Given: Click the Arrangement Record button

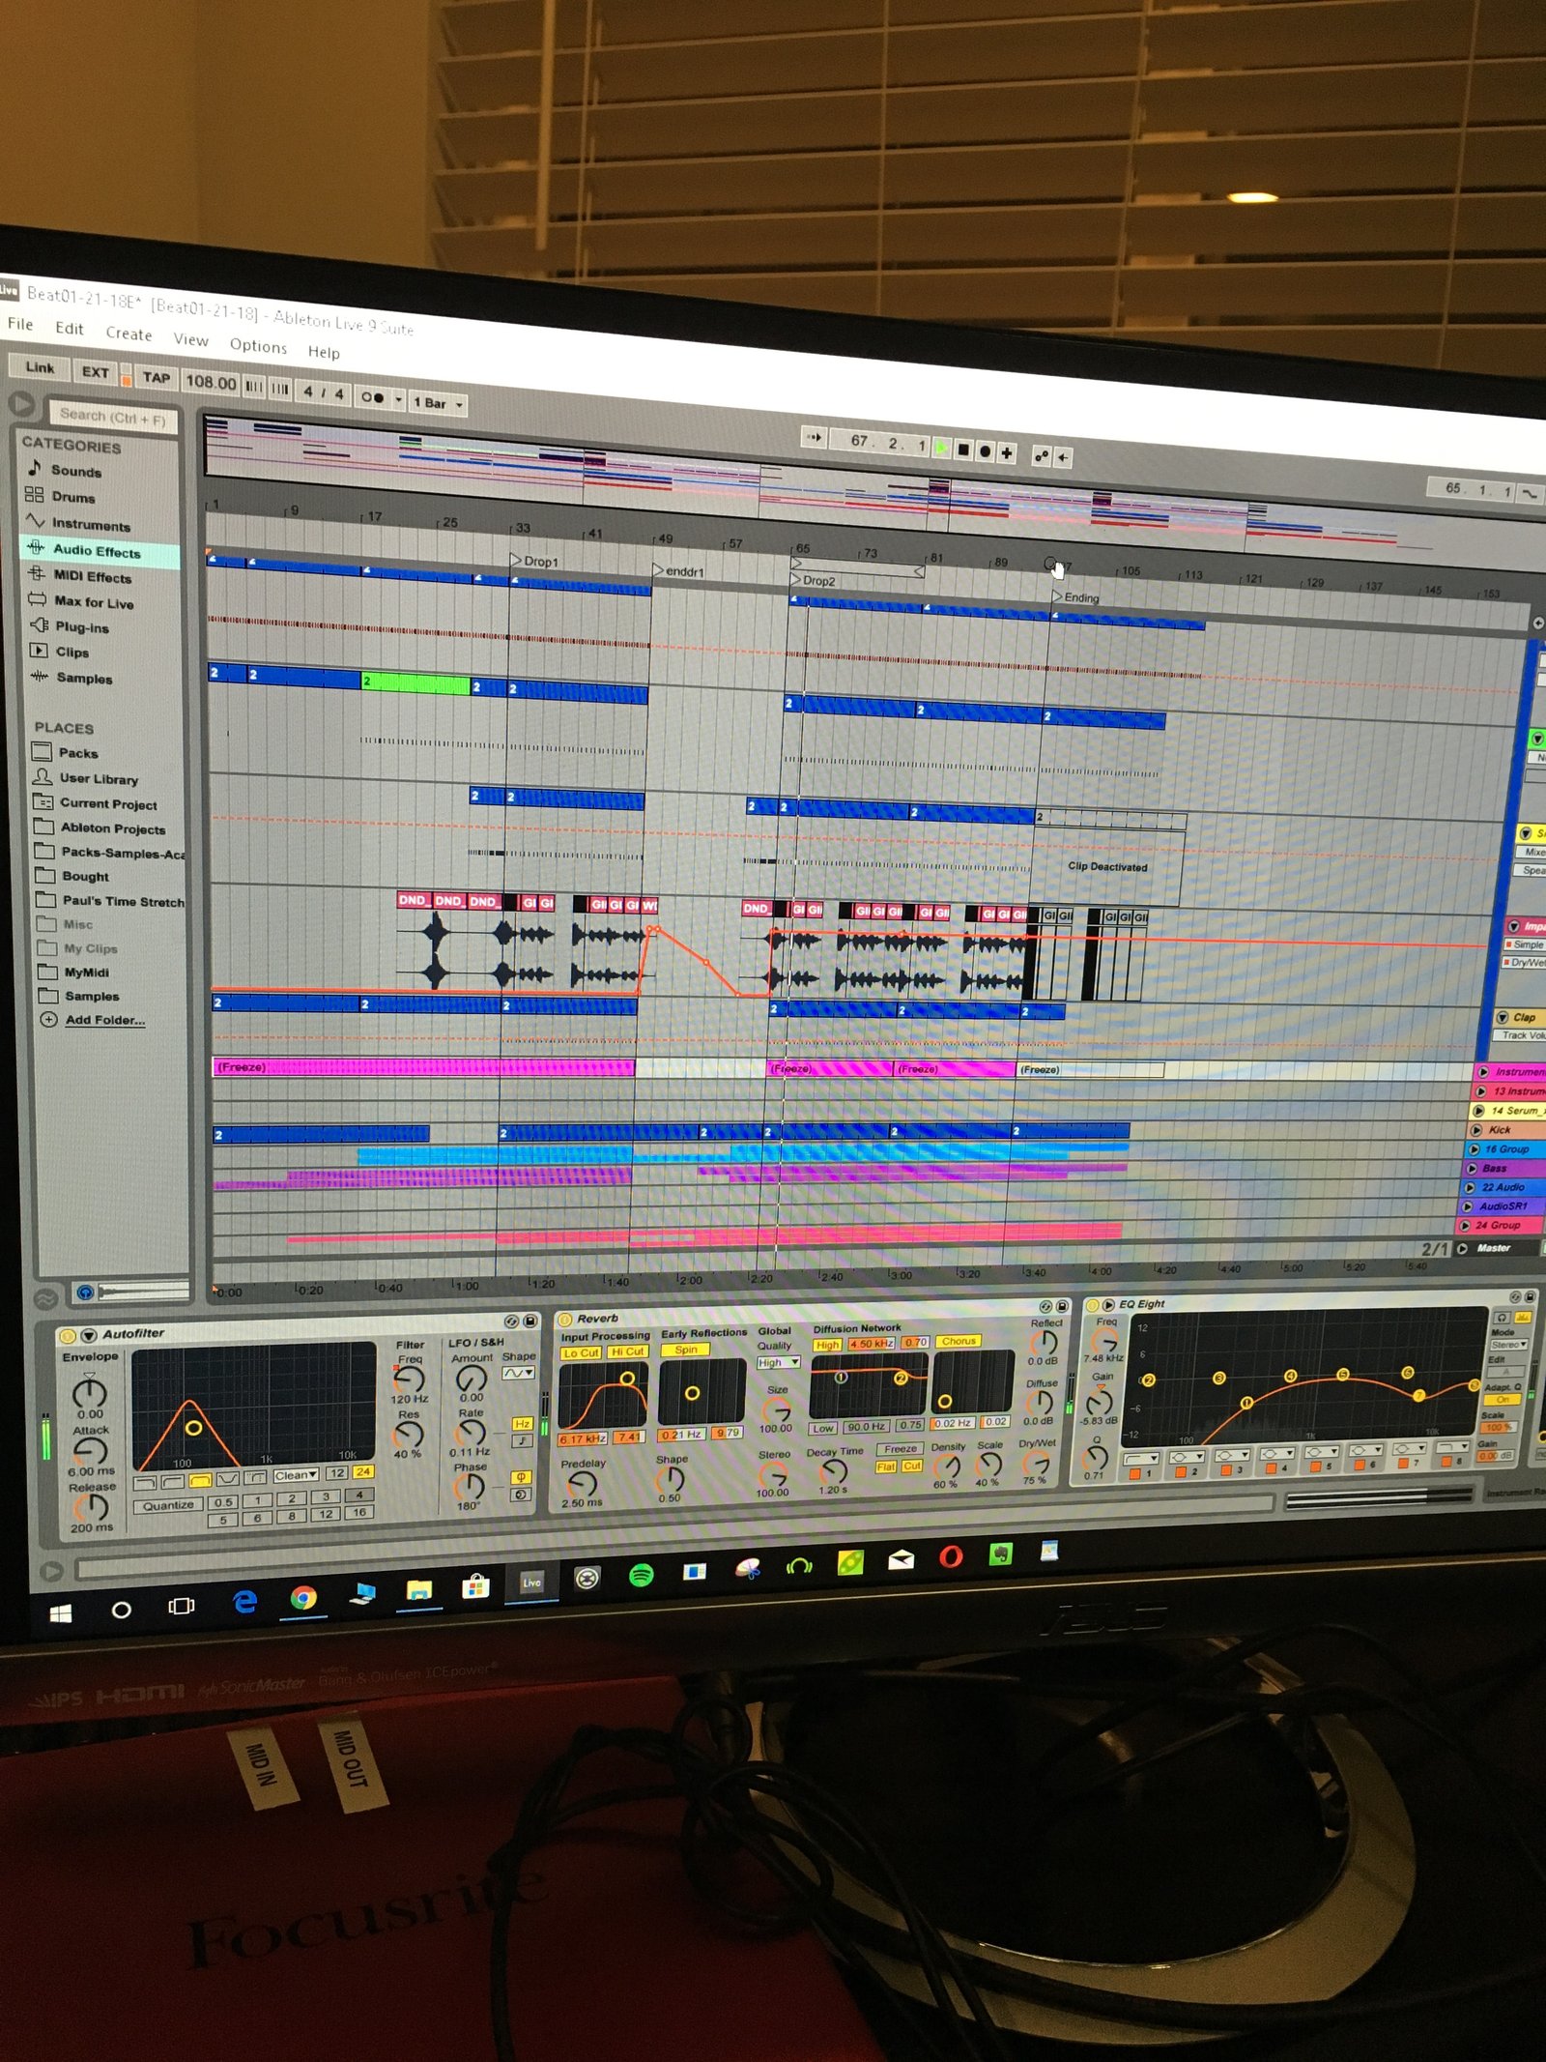Looking at the screenshot, I should pos(985,450).
